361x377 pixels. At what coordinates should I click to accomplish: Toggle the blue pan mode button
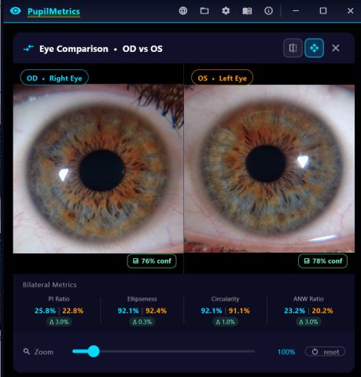tap(314, 48)
